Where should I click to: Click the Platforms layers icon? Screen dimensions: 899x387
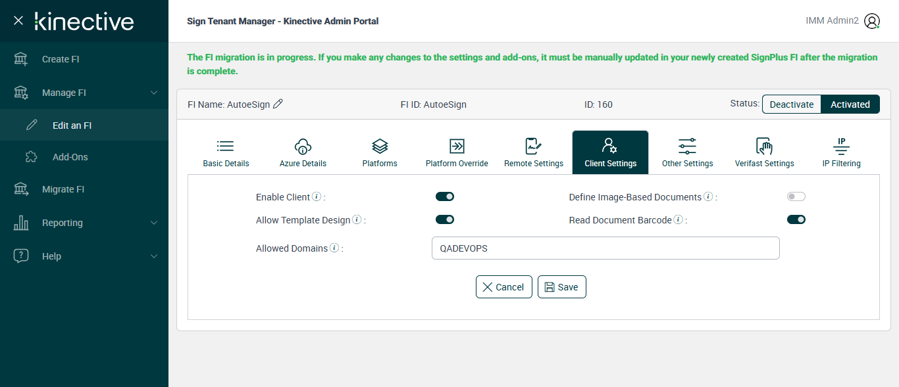pyautogui.click(x=380, y=146)
